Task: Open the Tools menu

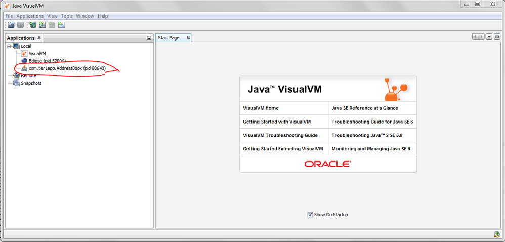Action: (x=67, y=16)
